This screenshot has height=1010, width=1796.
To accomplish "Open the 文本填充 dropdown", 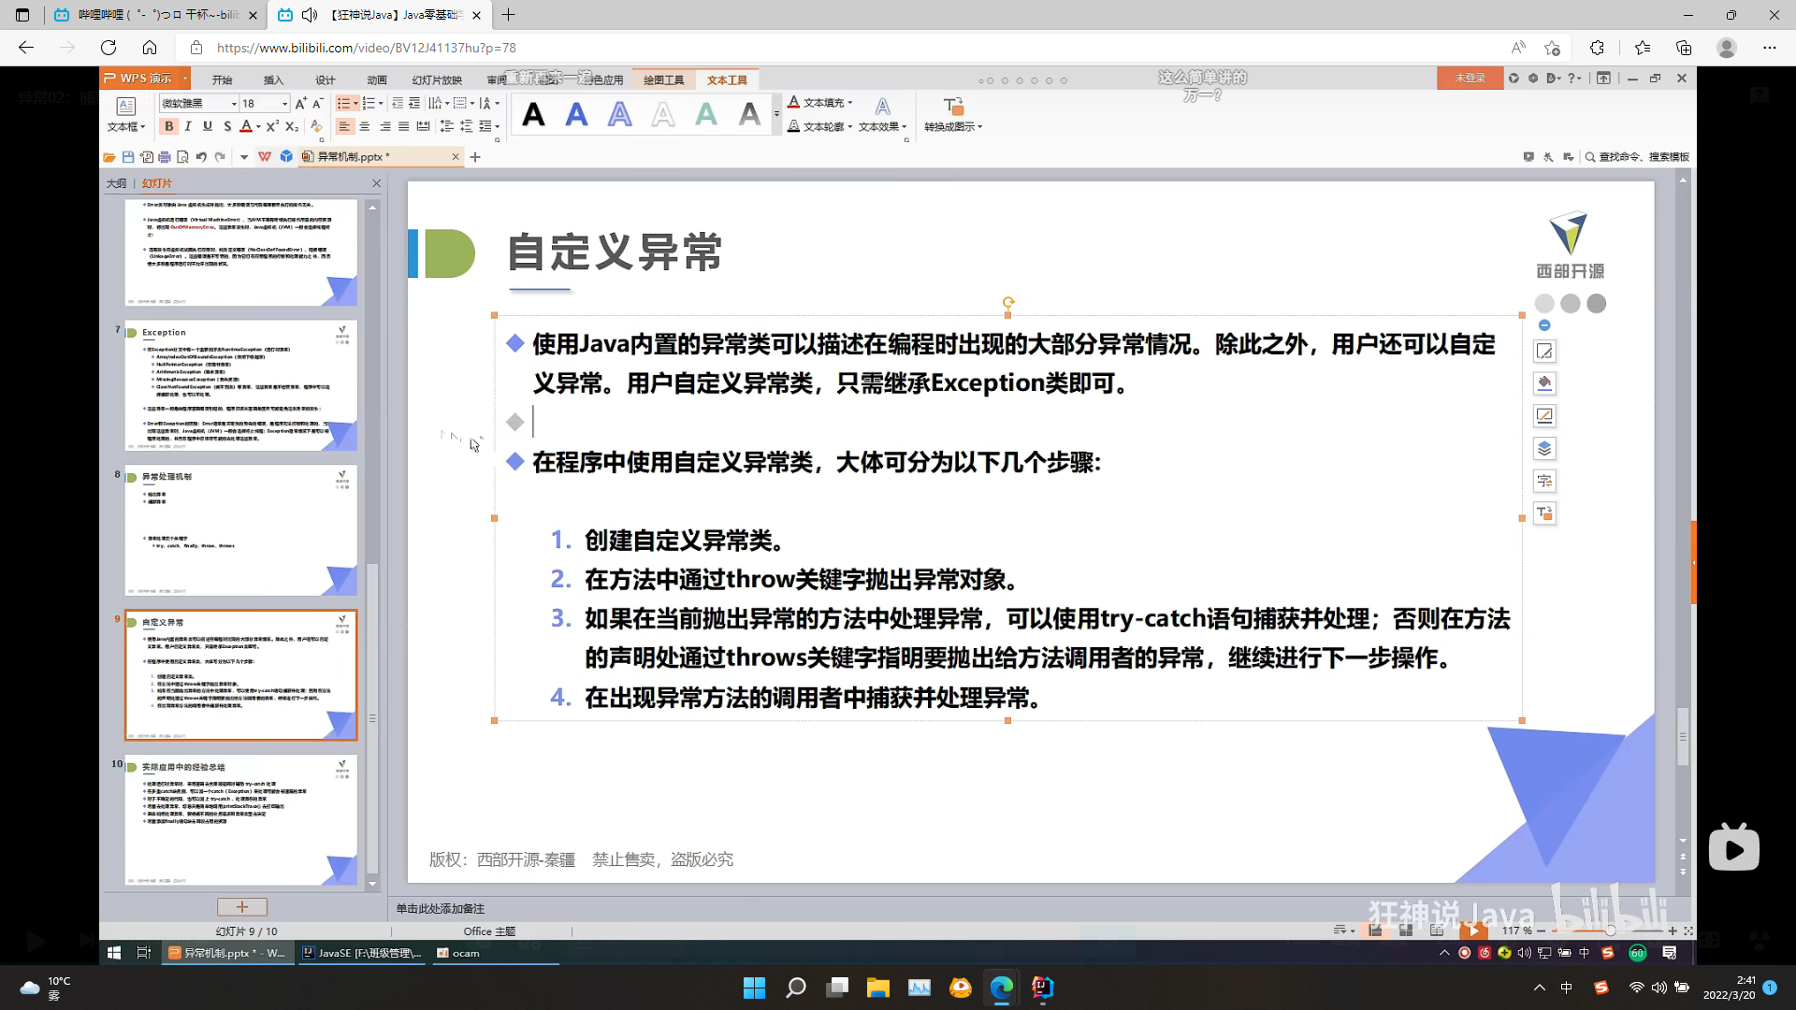I will 849,103.
